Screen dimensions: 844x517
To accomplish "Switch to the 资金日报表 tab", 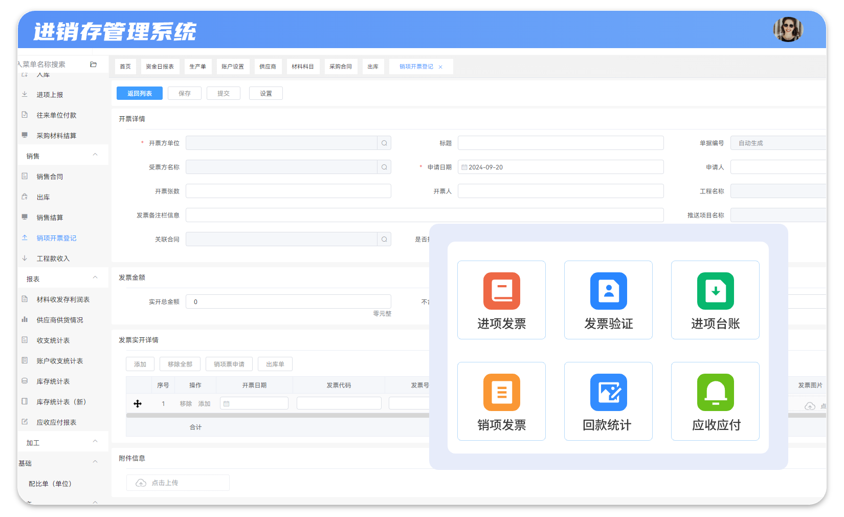I will tap(160, 67).
